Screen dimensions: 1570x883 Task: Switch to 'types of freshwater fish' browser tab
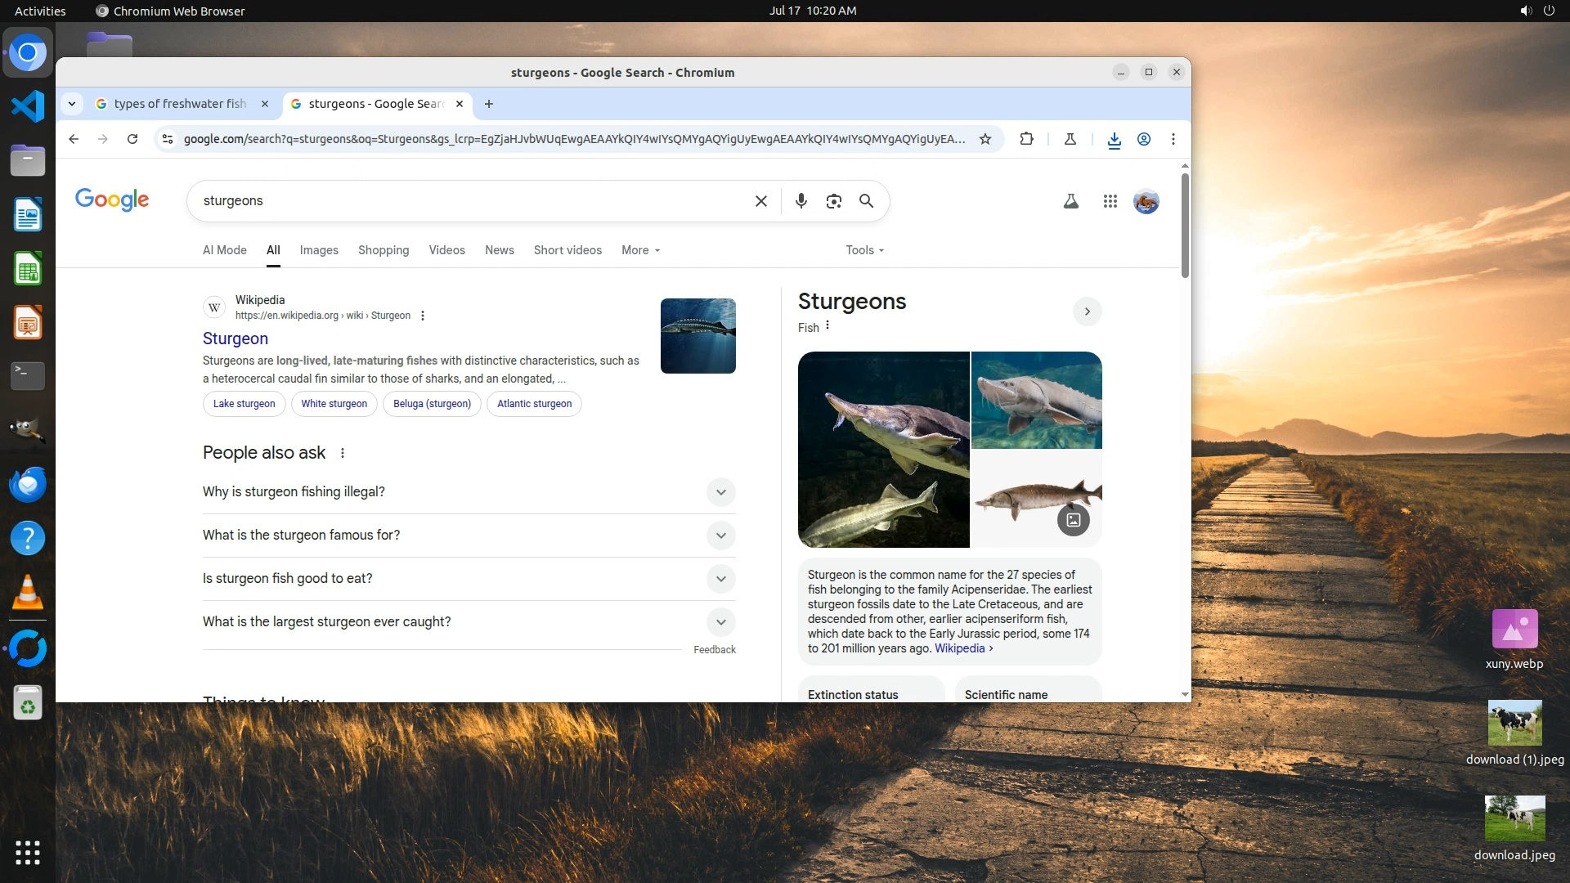coord(179,104)
